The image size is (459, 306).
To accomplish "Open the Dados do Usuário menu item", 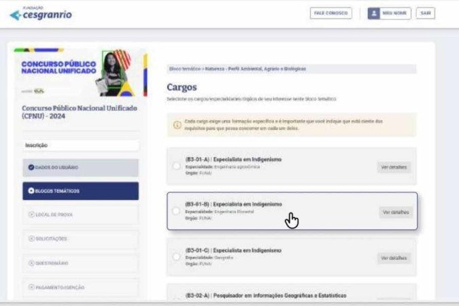I will [80, 167].
